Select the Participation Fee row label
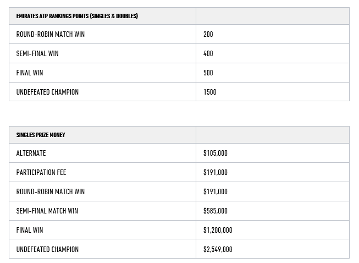359x263 pixels. coord(41,172)
